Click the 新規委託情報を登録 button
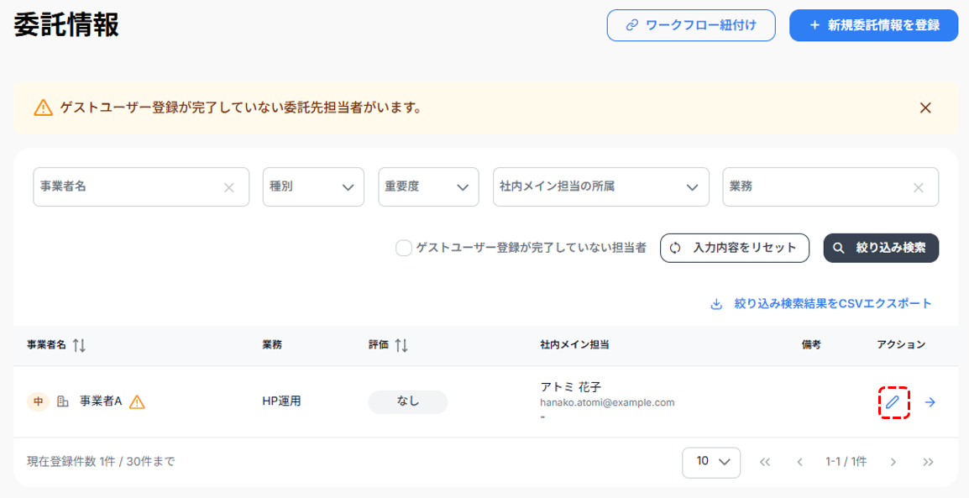This screenshot has height=498, width=969. tap(873, 25)
